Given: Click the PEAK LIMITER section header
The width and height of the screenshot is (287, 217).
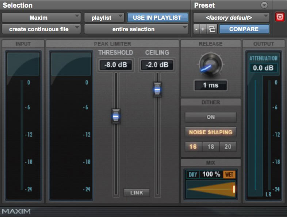Looking at the screenshot, I should pyautogui.click(x=112, y=44).
